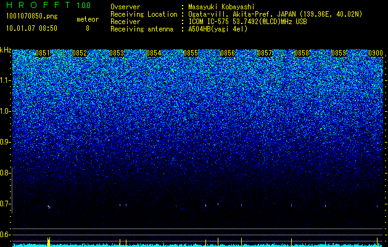388x247 pixels.
Task: Click the meteor echo spot below the 0900 label
Action: click(x=377, y=206)
